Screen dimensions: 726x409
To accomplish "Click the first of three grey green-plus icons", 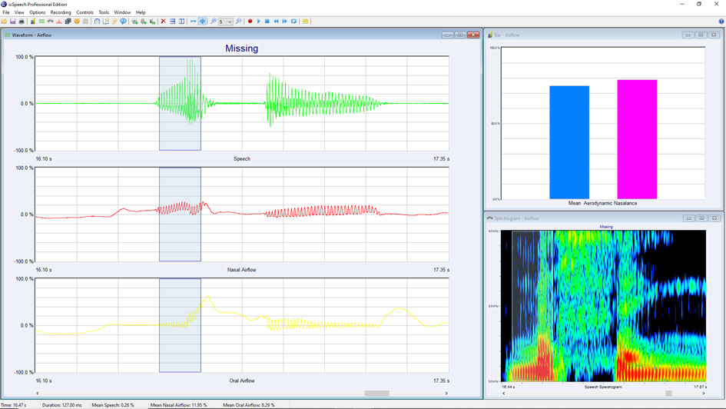I will click(x=134, y=22).
